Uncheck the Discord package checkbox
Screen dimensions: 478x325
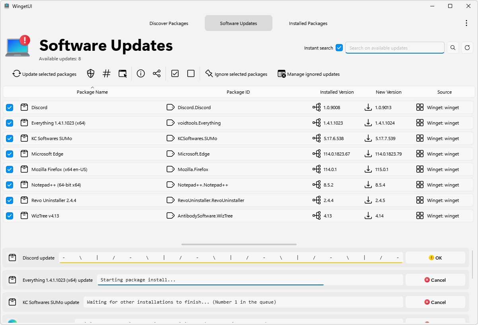coord(10,108)
